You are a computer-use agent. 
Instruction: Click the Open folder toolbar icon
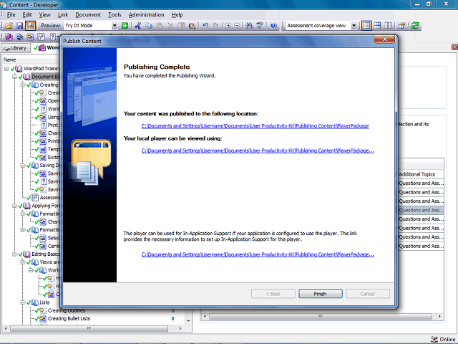point(9,26)
